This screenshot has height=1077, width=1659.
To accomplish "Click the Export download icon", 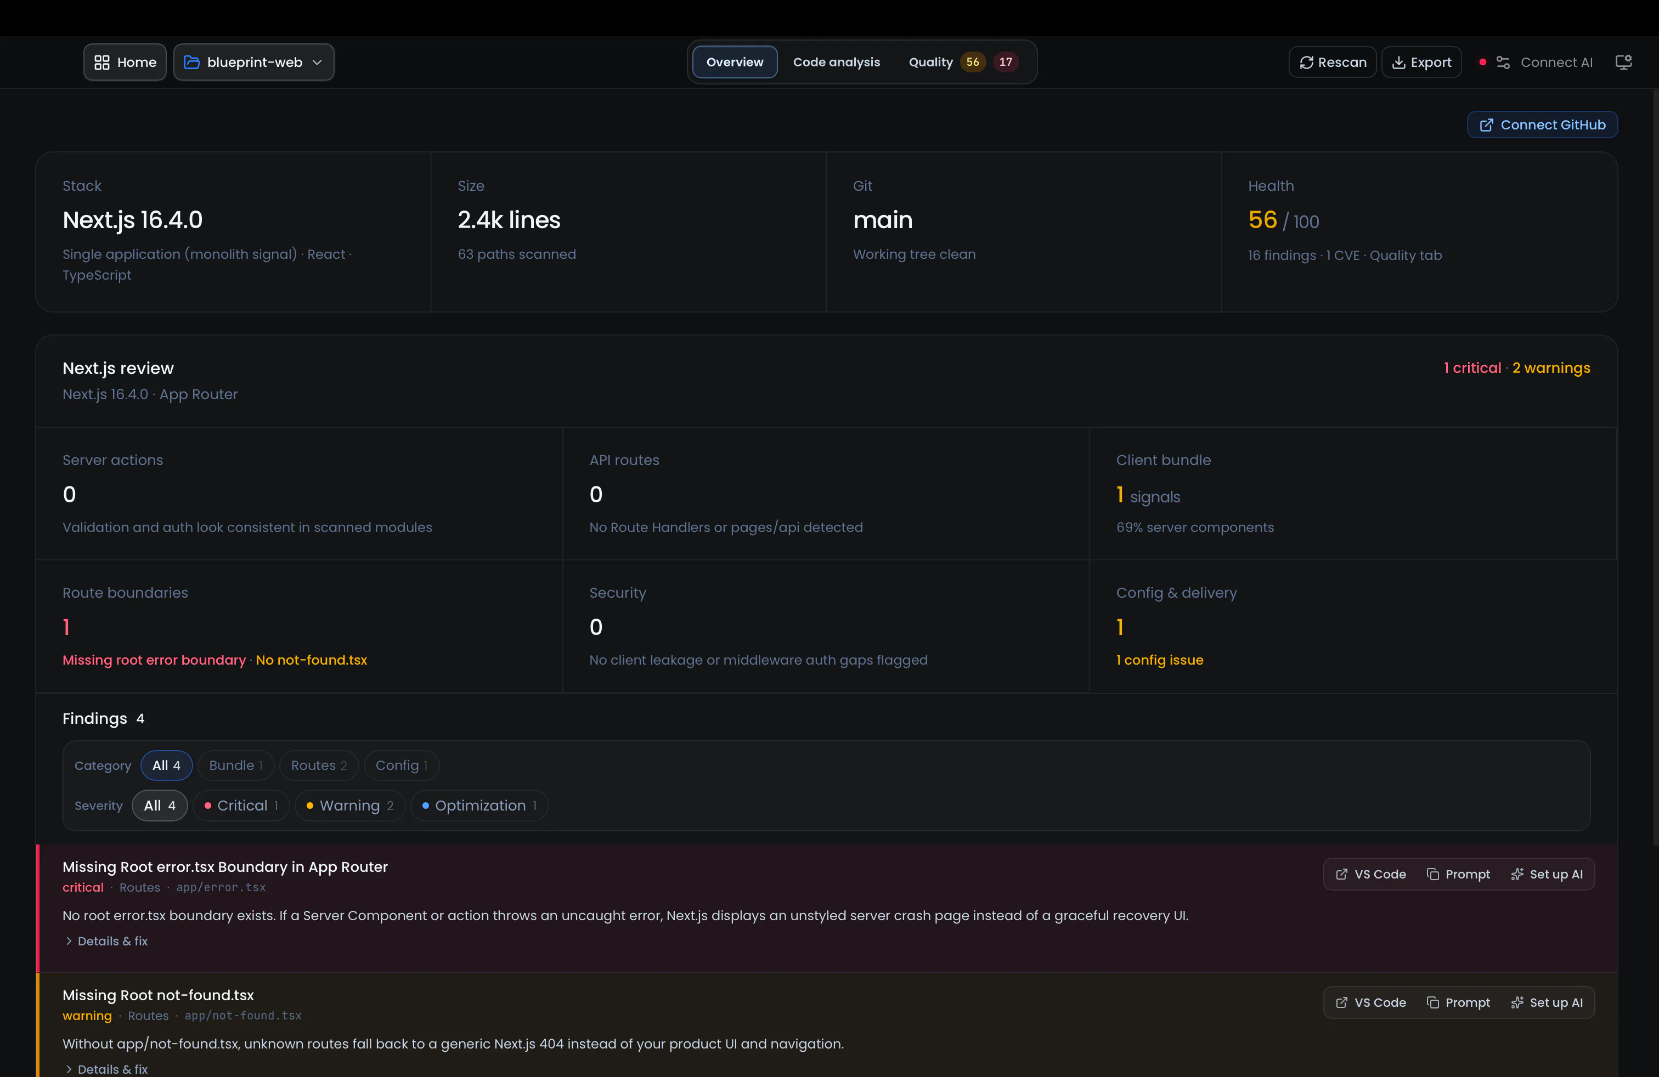I will (x=1398, y=63).
